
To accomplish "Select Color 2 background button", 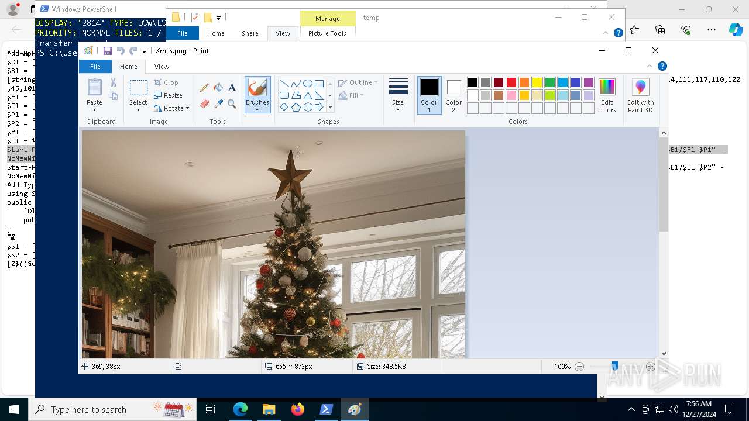I will click(x=453, y=95).
